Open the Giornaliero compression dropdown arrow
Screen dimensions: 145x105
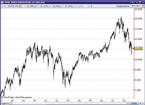pos(143,6)
